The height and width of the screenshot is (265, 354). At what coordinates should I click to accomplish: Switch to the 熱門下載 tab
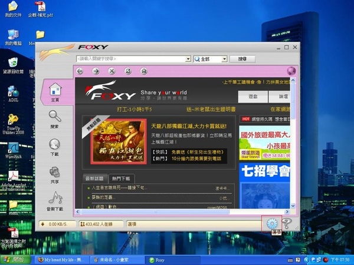click(x=121, y=178)
